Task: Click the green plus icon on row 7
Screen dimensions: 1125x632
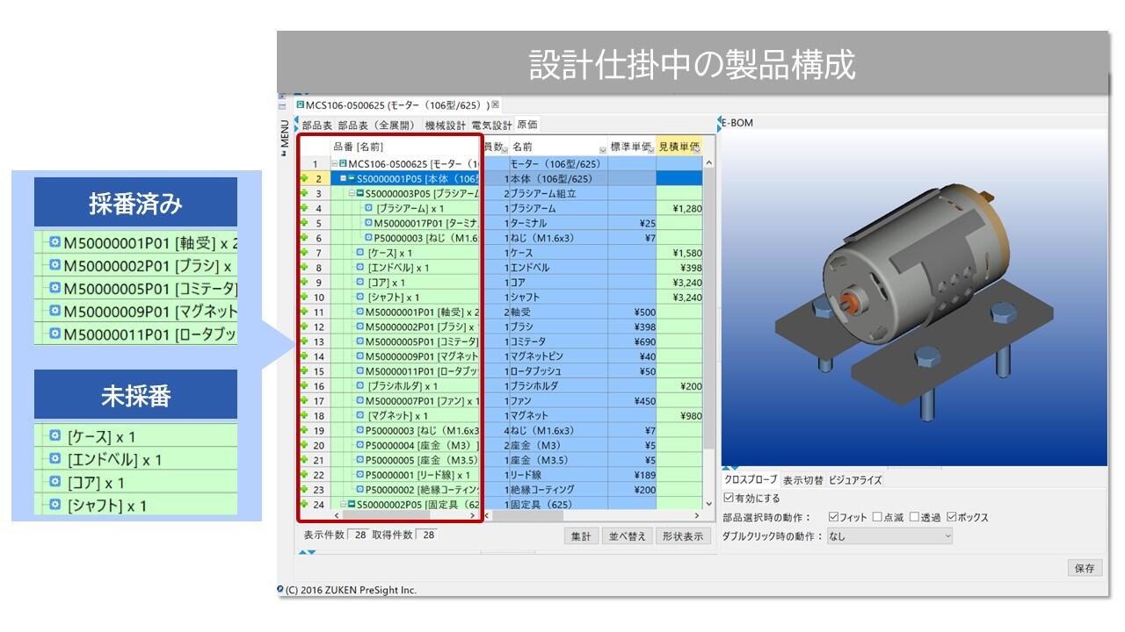Action: point(304,253)
